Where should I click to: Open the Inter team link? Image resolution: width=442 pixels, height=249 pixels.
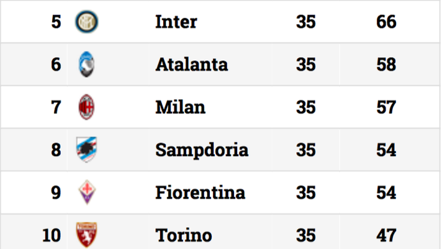(176, 22)
